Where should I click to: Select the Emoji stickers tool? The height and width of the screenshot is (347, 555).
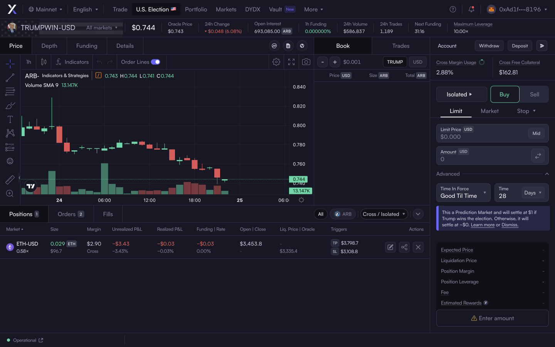(10, 161)
